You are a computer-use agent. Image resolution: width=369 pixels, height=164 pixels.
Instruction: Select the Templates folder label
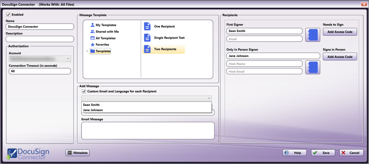(103, 51)
